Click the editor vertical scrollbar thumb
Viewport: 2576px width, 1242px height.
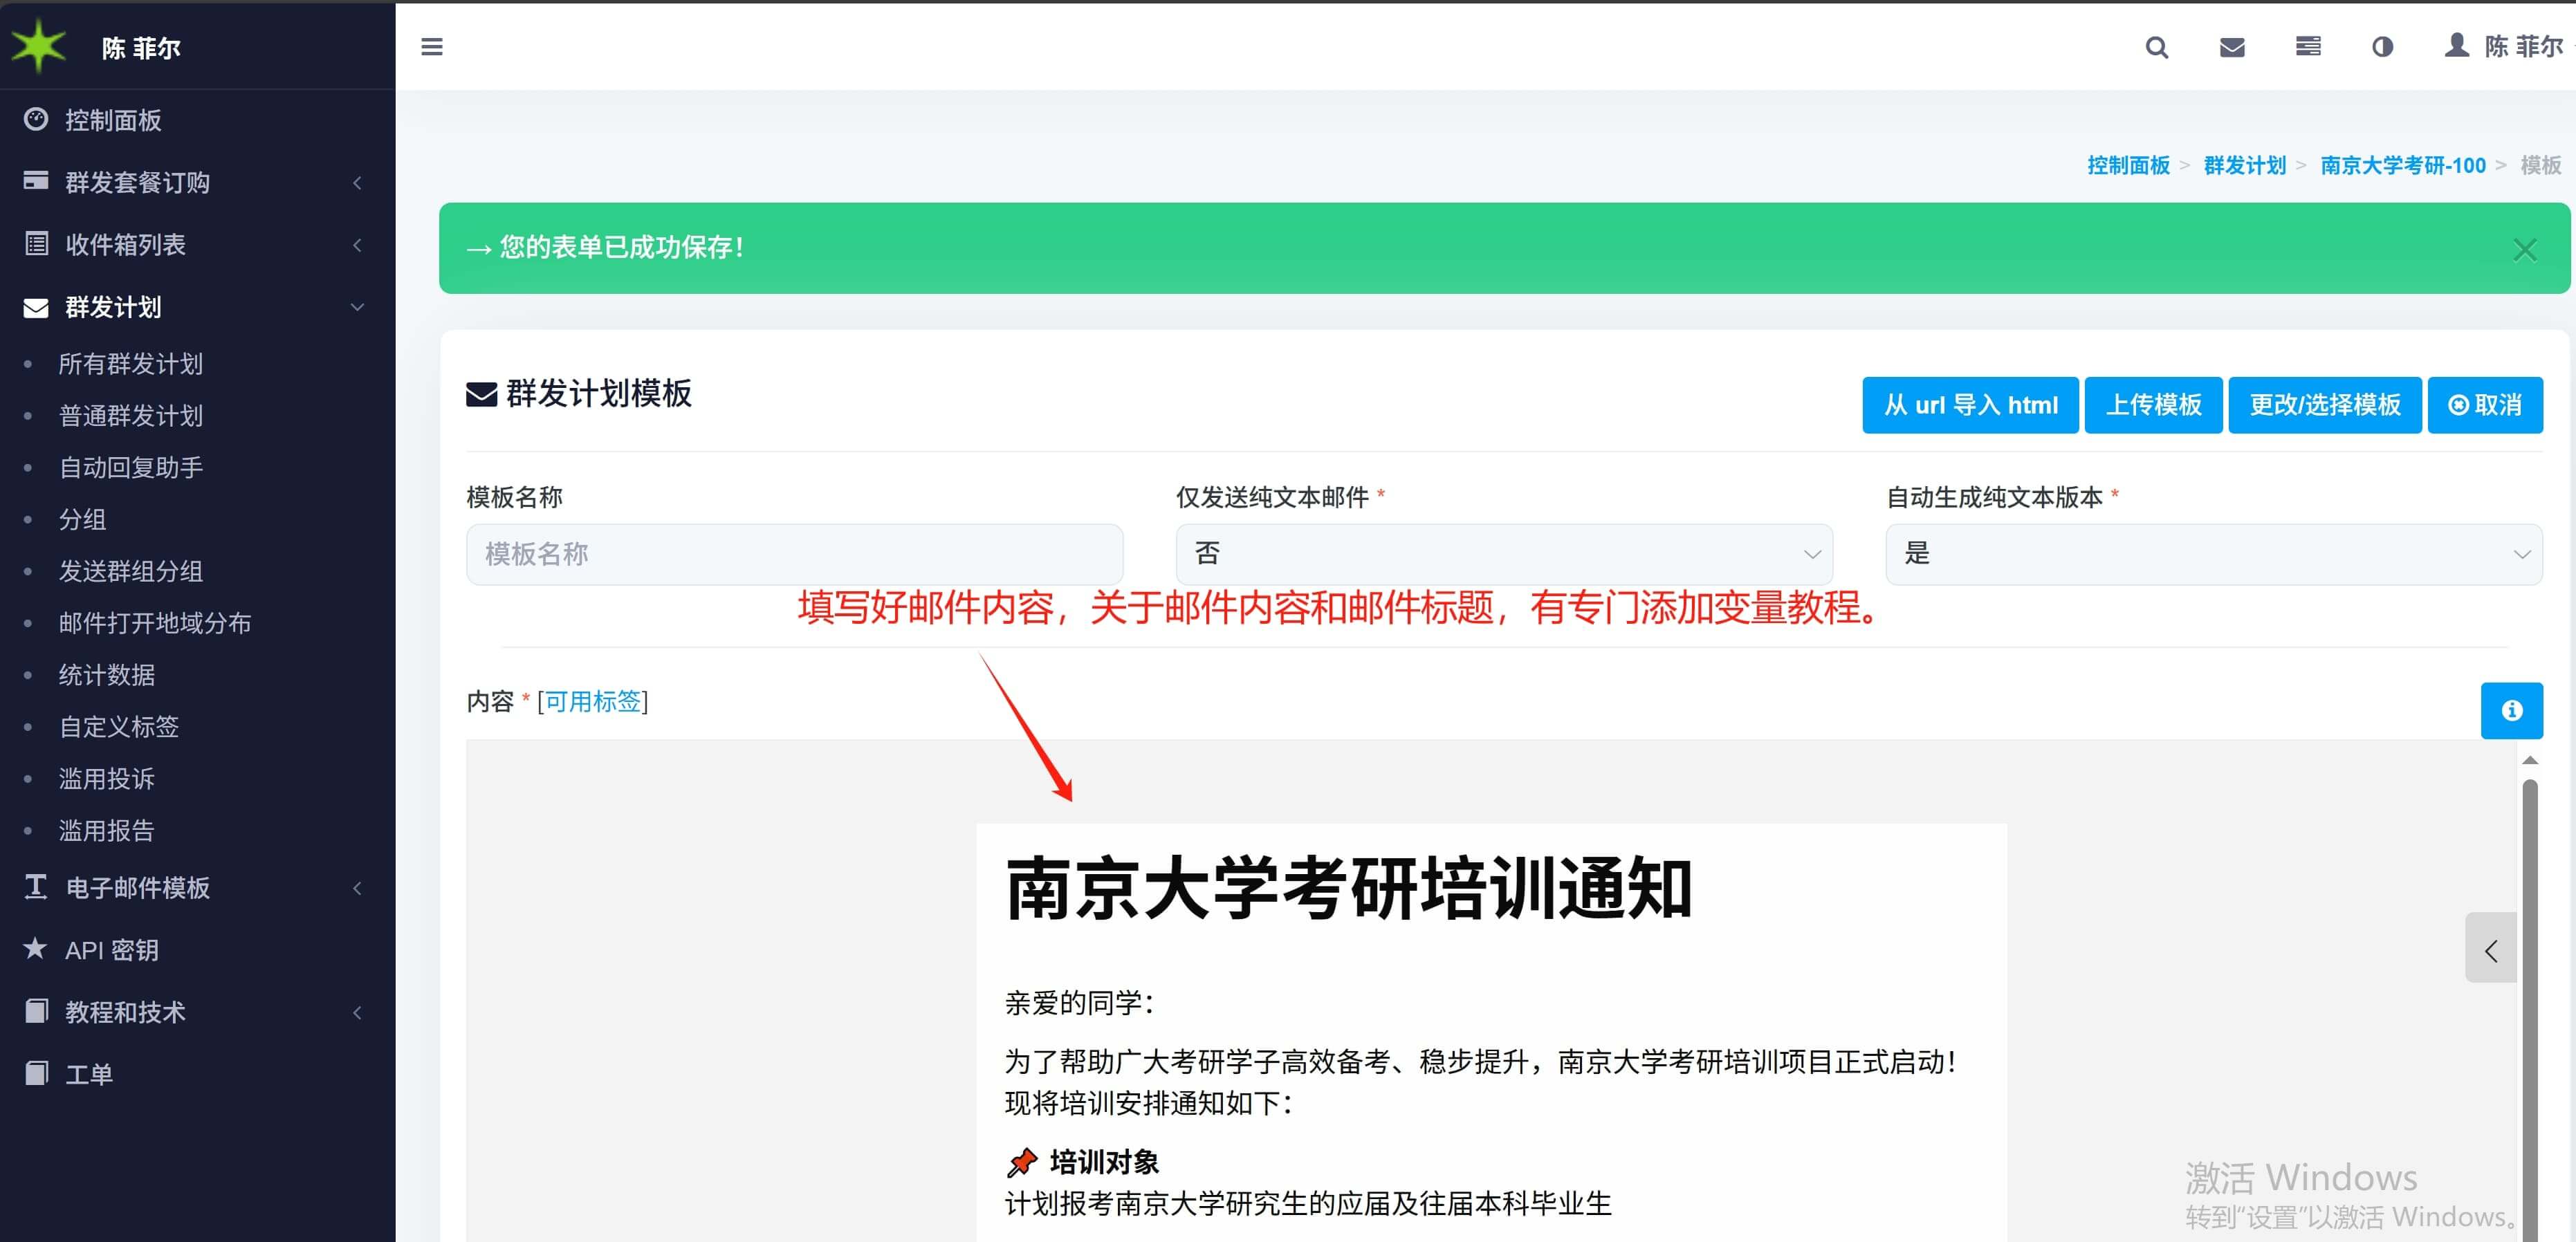pyautogui.click(x=2530, y=1010)
